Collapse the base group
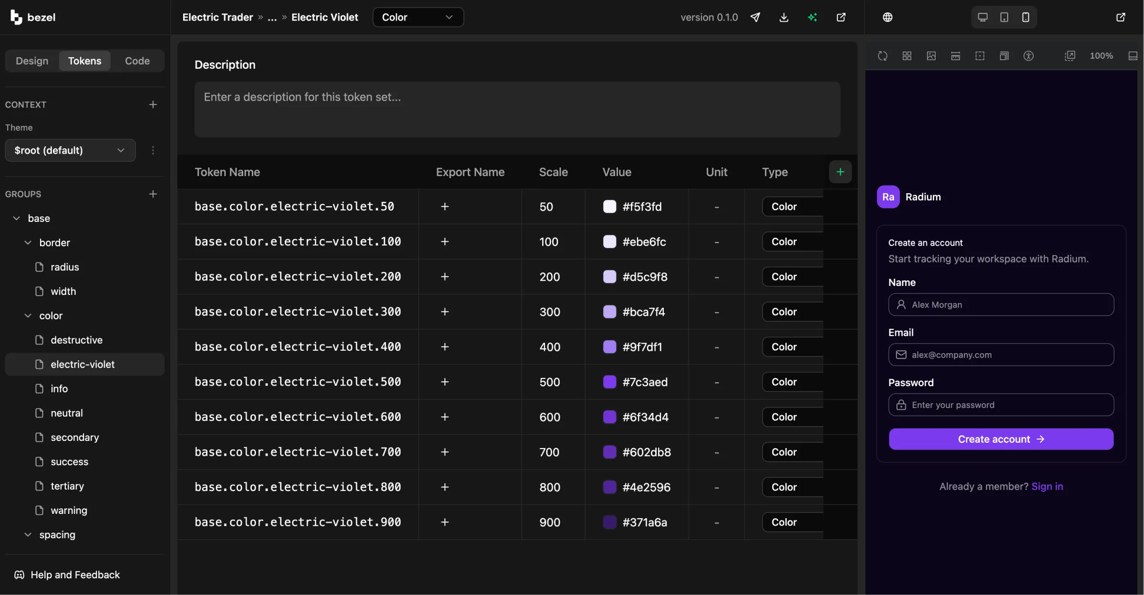This screenshot has height=595, width=1144. coord(16,218)
